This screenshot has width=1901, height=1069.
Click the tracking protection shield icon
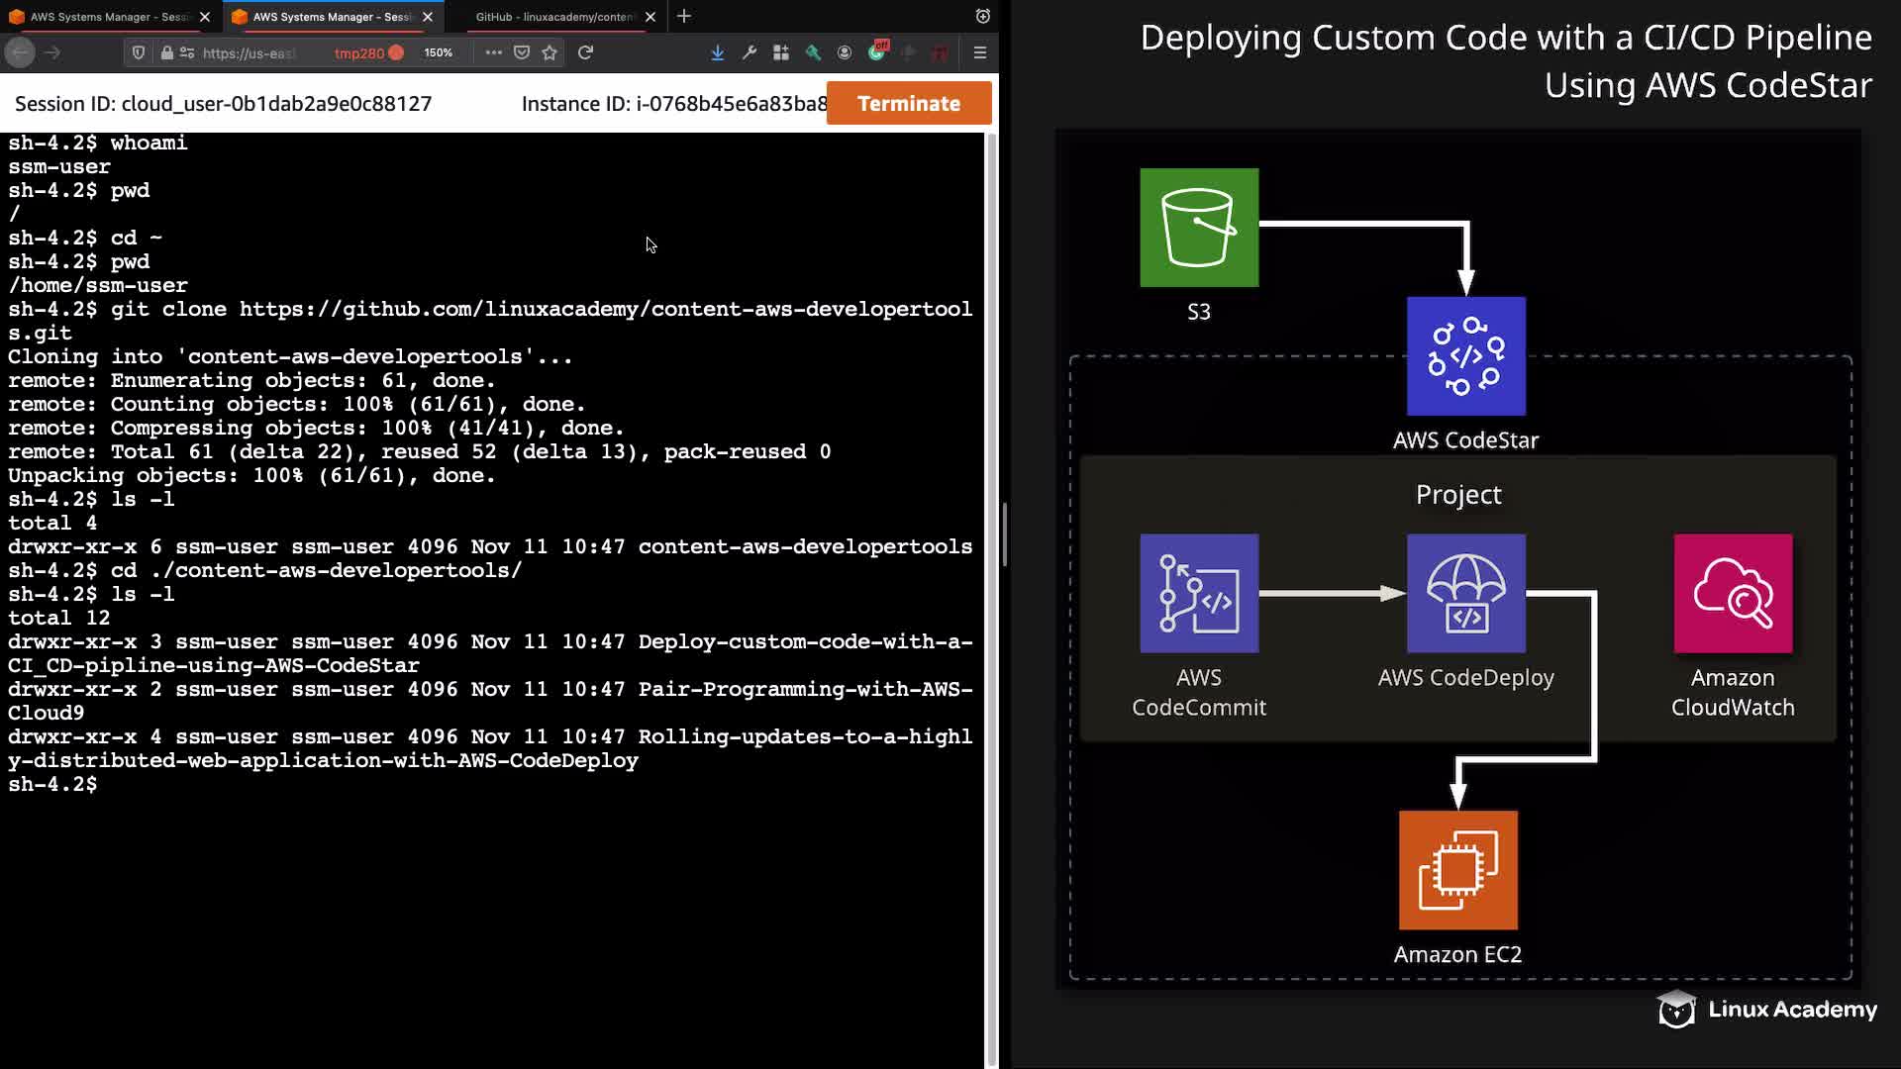tap(139, 52)
